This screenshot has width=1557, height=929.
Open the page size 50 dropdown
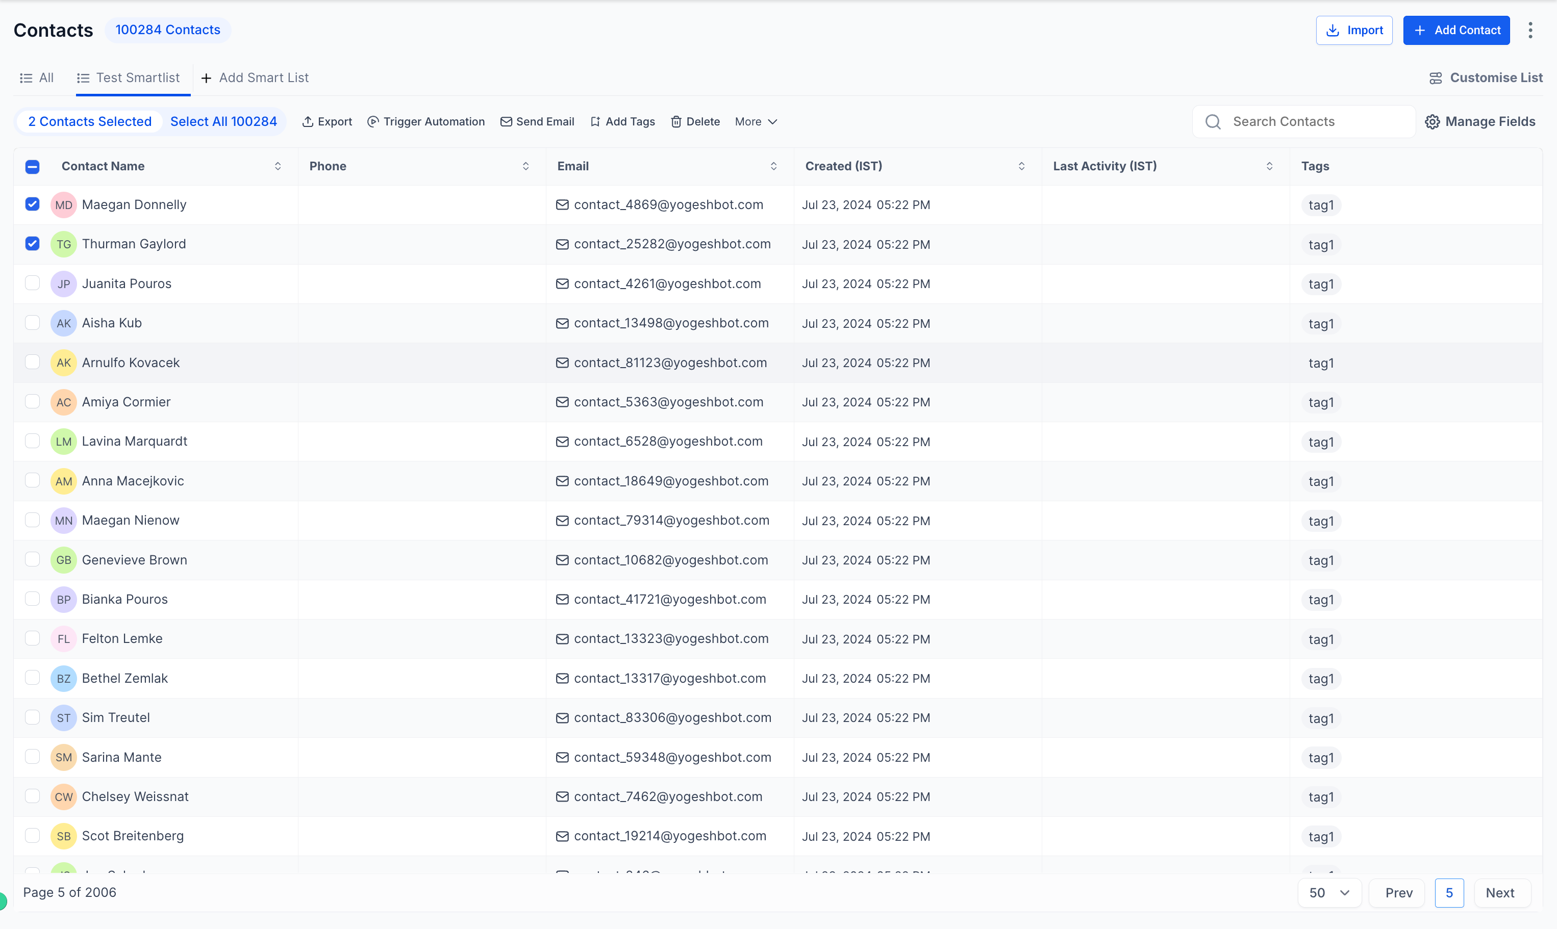(x=1329, y=893)
